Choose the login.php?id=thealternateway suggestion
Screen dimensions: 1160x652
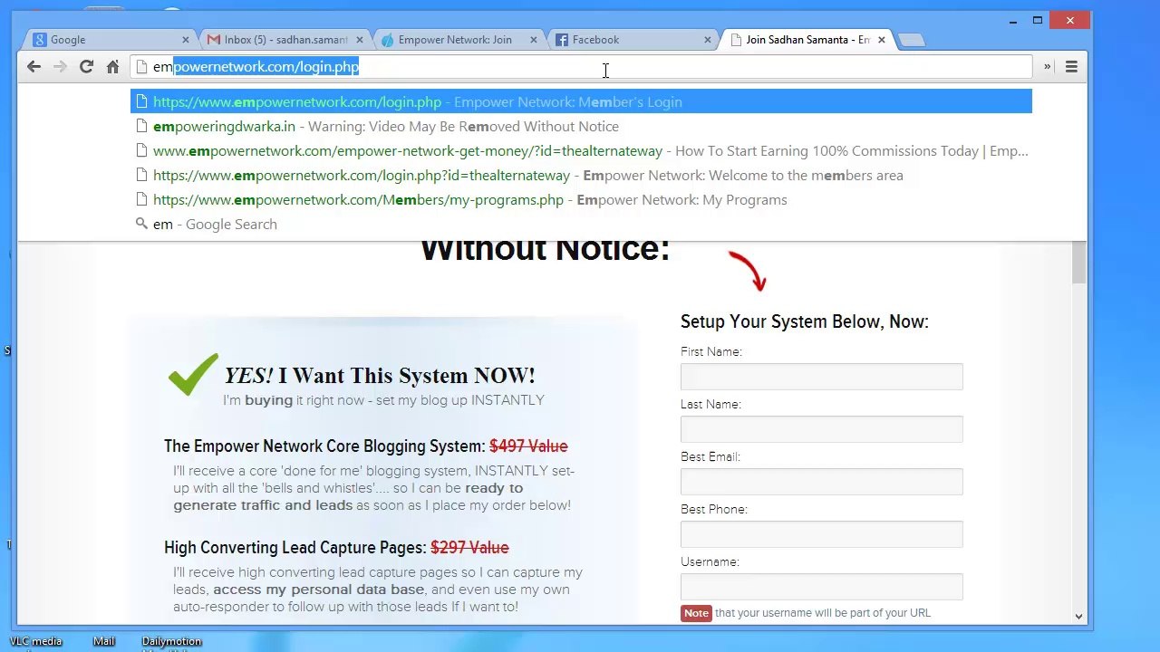pos(581,176)
